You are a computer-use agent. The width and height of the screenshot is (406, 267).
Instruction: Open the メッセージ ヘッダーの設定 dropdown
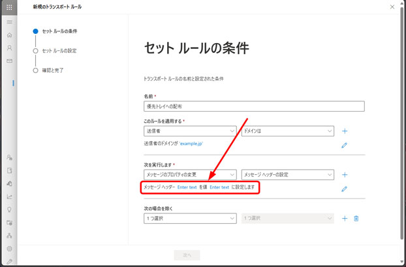tap(288, 175)
